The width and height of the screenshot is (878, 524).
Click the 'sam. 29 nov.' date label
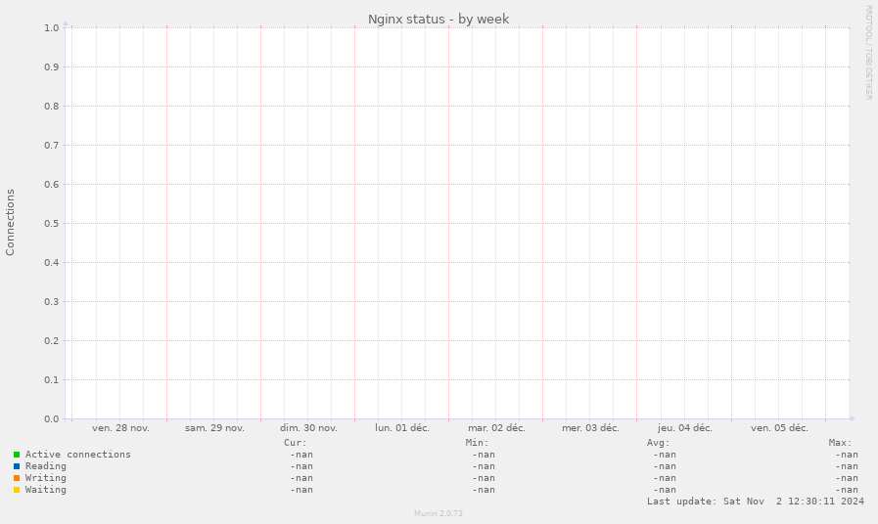point(215,428)
